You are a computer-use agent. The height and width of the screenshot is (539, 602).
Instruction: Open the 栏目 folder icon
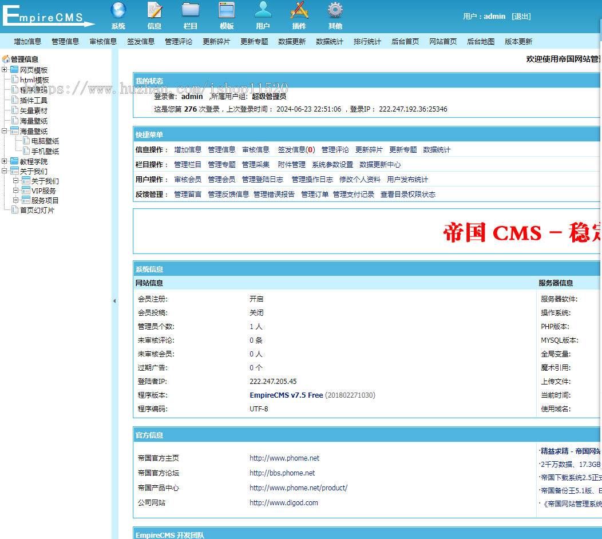coord(191,11)
